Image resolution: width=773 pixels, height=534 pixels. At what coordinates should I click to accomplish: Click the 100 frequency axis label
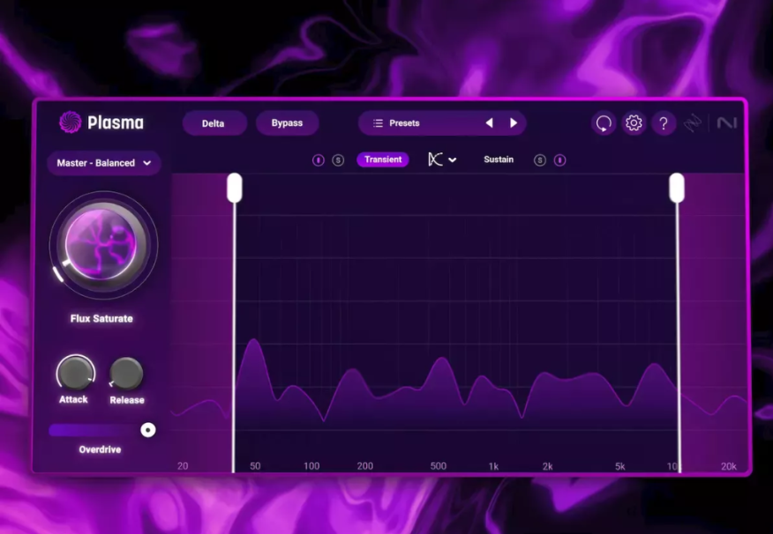click(x=311, y=466)
